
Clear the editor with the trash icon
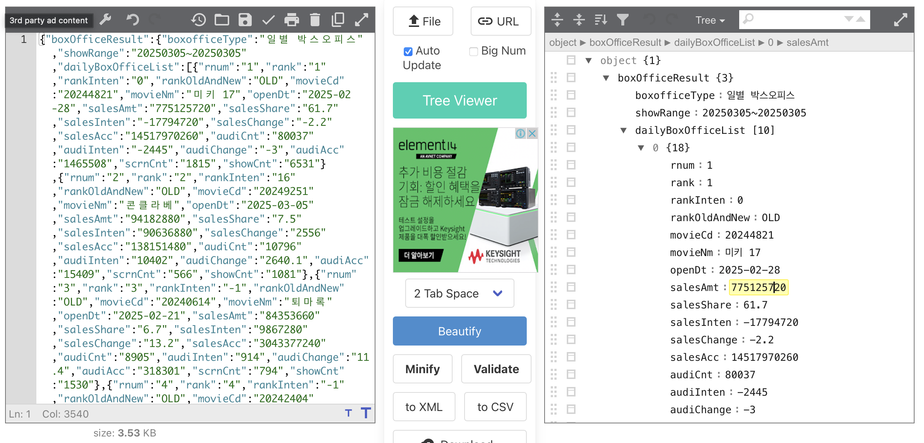click(315, 20)
